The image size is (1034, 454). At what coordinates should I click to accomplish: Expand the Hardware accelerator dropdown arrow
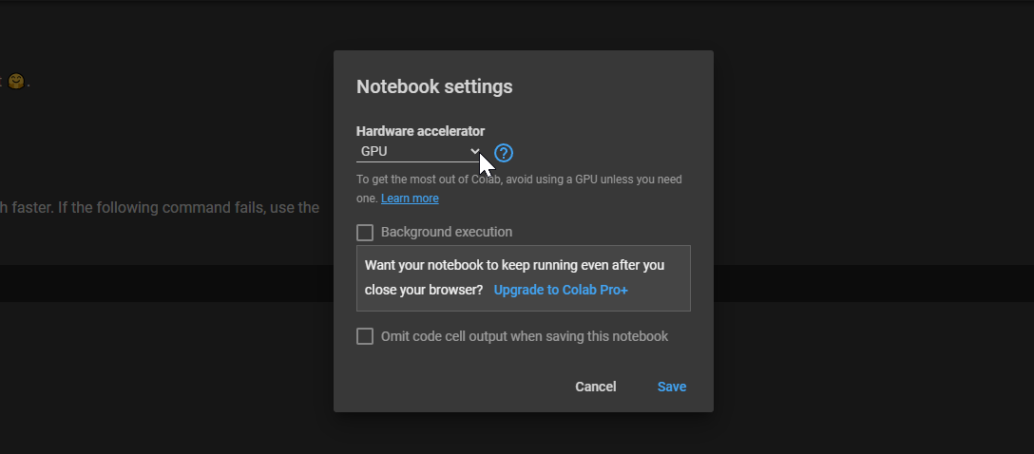(475, 151)
